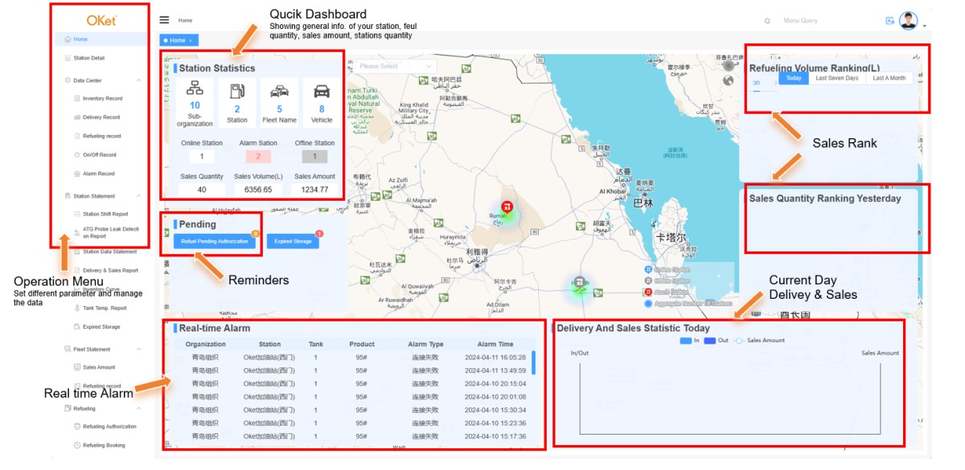965x470 pixels.
Task: Collapse the Data Center menu section
Action: click(x=138, y=80)
